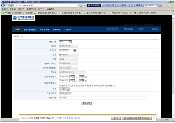The width and height of the screenshot is (175, 123).
Task: Click the browser back arrow button
Action: pos(3,5)
